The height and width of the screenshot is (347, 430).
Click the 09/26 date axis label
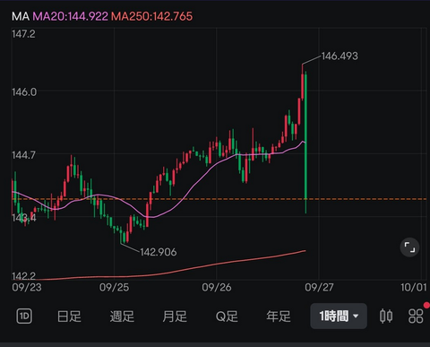click(x=217, y=287)
